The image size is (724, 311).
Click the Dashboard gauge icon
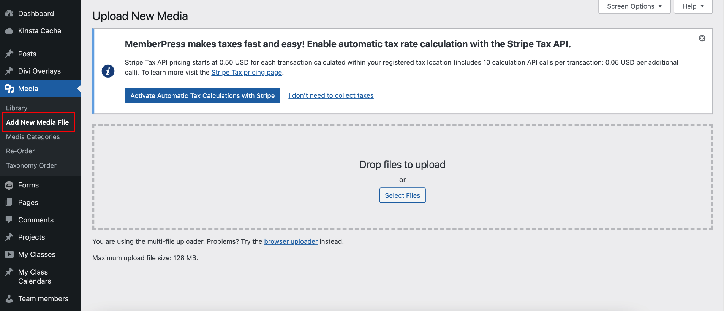[x=9, y=14]
